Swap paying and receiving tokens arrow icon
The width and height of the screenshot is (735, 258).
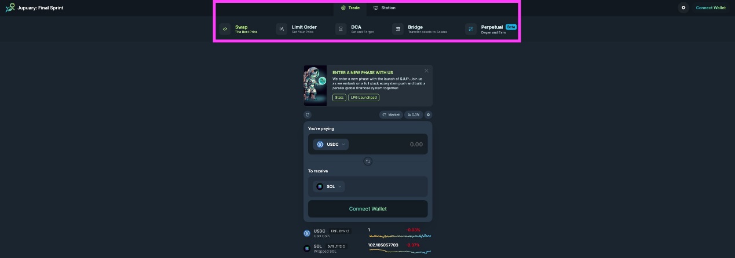coord(368,161)
